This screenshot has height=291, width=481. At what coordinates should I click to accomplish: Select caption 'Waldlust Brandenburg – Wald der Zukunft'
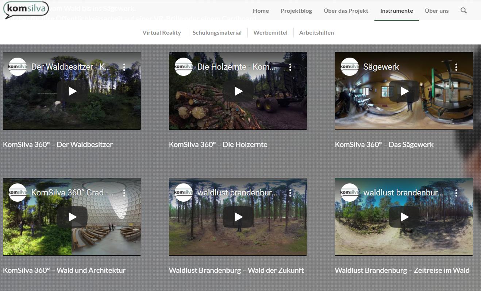tap(236, 270)
